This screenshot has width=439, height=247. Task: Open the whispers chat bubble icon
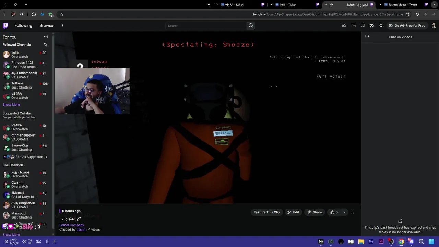point(363,26)
